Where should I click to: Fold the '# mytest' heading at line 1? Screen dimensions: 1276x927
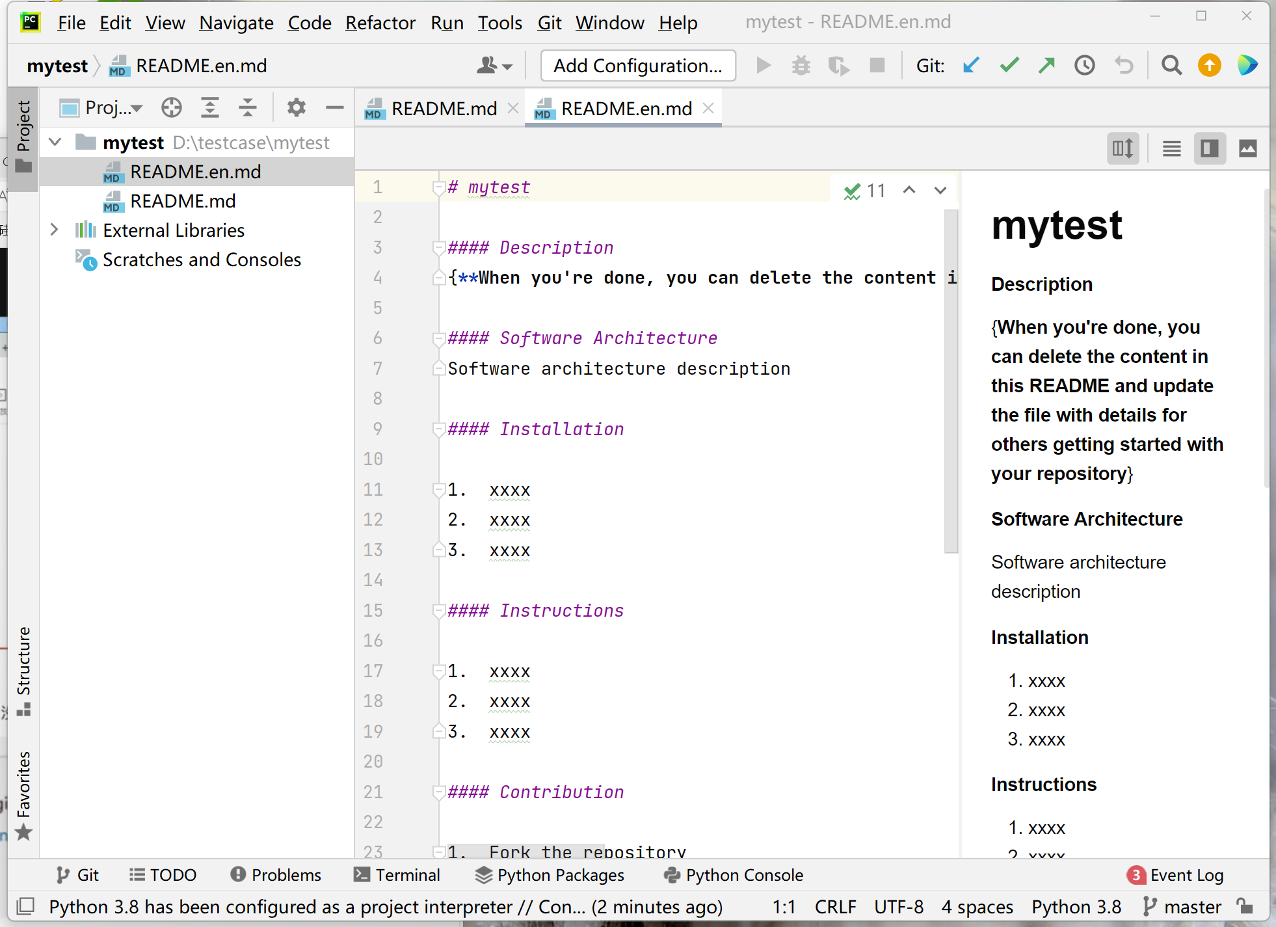point(439,187)
